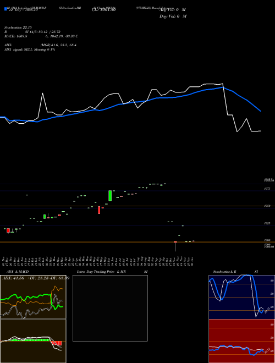Click the ADX indicator chart panel
The height and width of the screenshot is (363, 275).
point(33,297)
